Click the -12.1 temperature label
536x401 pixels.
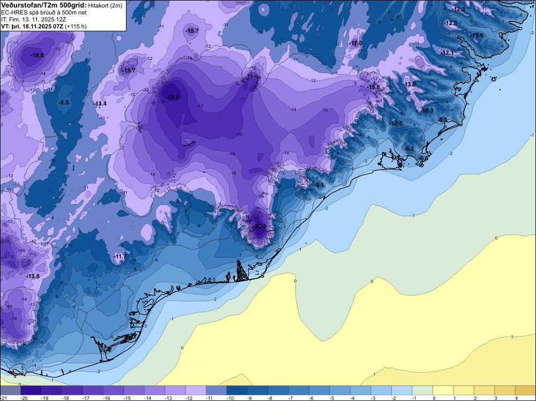click(x=447, y=53)
